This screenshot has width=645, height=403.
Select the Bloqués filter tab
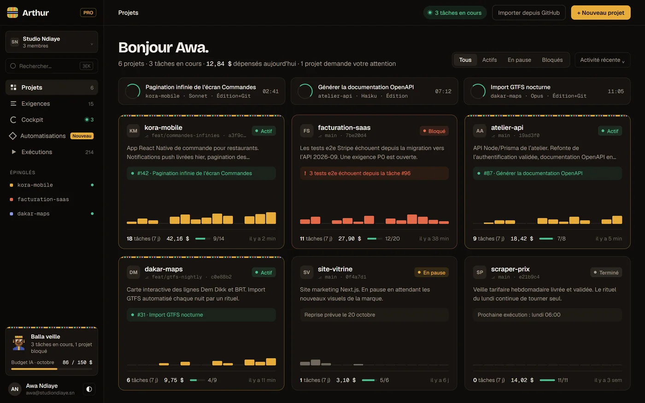click(x=552, y=60)
